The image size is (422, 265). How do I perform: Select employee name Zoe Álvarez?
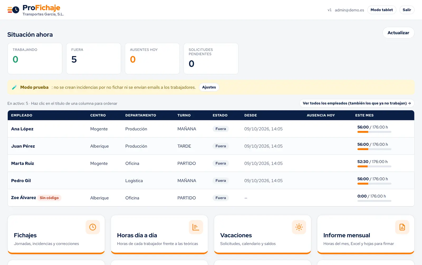23,198
